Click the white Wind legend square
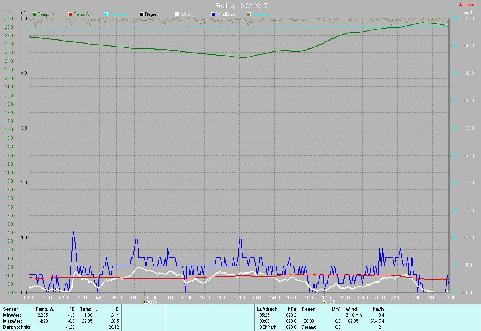481x331 pixels. coord(177,14)
